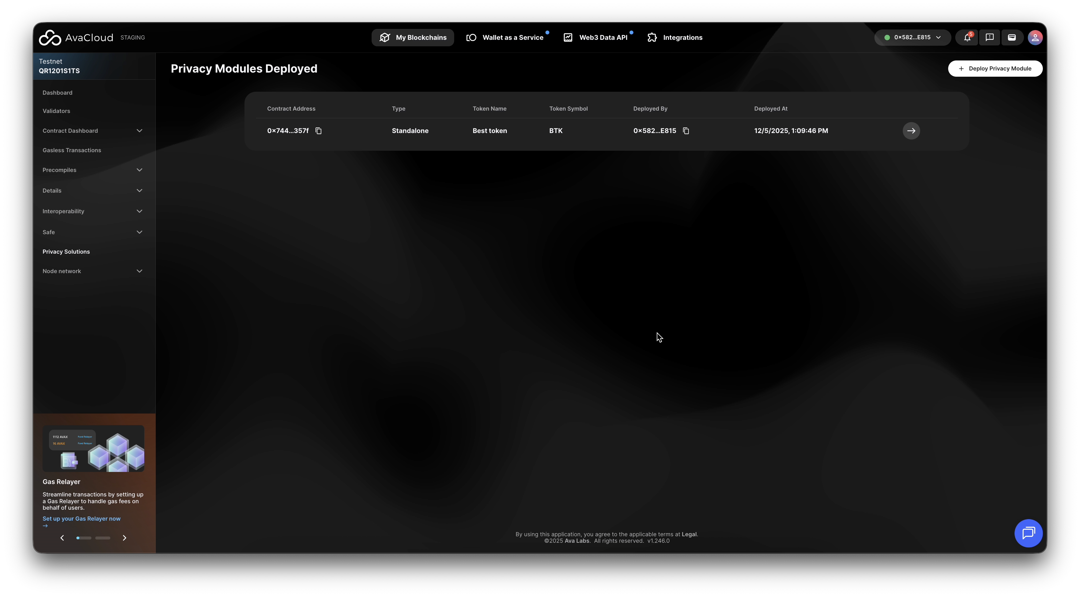Screen dimensions: 1080x597
Task: Go to next promo slide
Action: tap(124, 538)
